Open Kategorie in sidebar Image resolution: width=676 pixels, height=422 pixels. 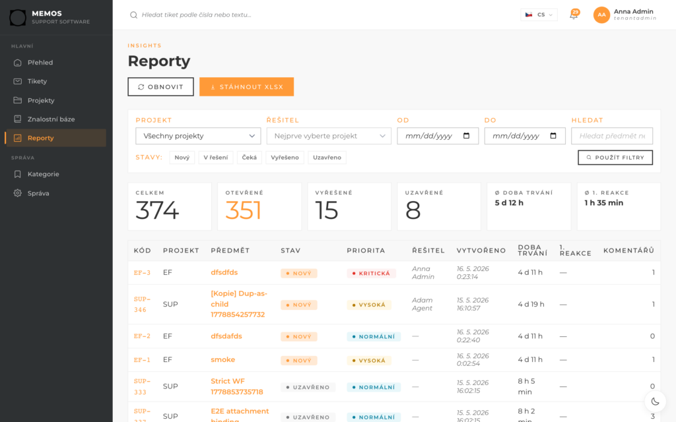coord(56,174)
